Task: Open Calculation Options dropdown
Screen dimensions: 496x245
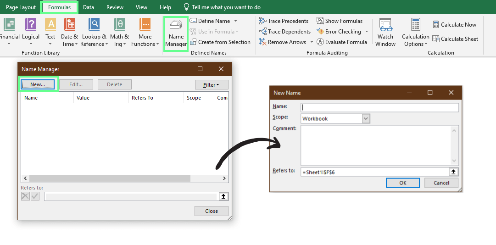Action: click(x=415, y=32)
